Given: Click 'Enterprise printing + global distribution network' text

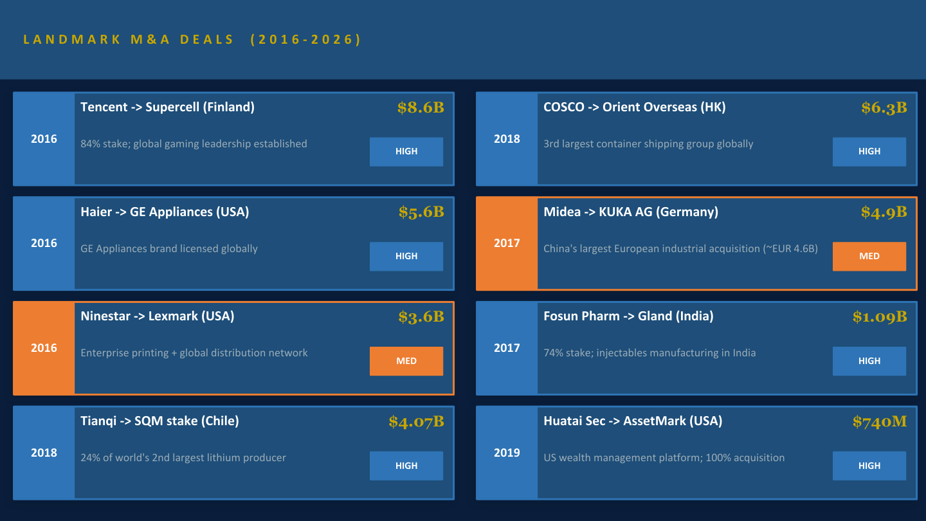Looking at the screenshot, I should coord(194,353).
